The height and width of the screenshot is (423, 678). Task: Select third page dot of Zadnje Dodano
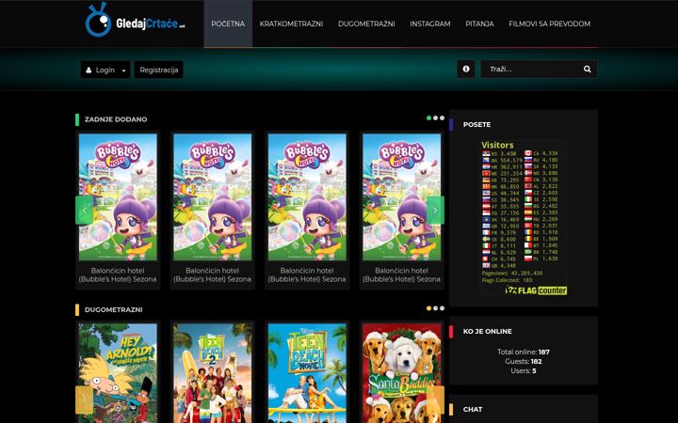click(442, 117)
